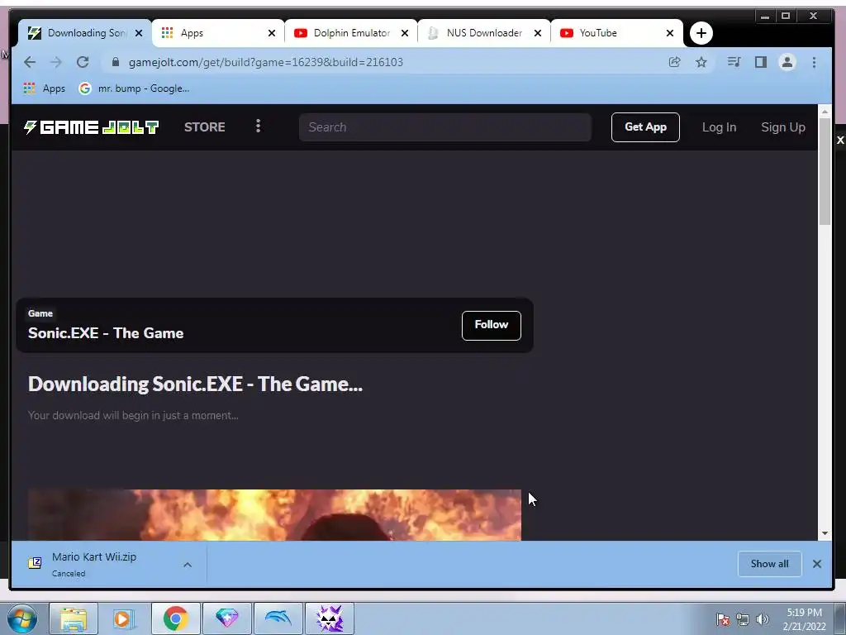
Task: Click Chrome icon in taskbar
Action: (x=175, y=618)
